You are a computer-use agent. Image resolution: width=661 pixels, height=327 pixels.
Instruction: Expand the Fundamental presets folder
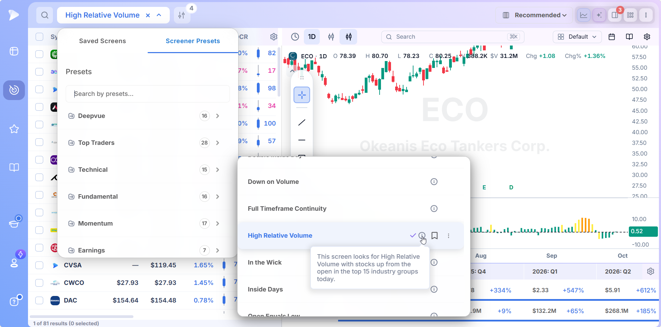(x=145, y=197)
